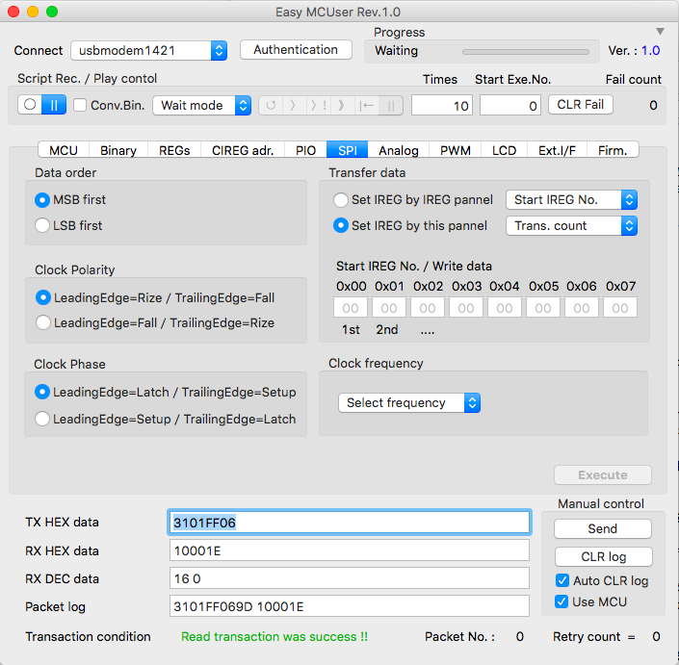Click the 0x03 write data field
Viewport: 679px width, 665px height.
click(x=466, y=307)
